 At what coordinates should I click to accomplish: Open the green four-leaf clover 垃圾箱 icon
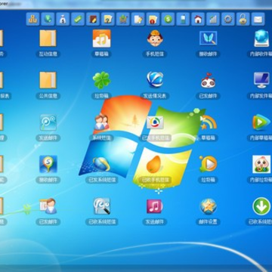click(x=101, y=80)
